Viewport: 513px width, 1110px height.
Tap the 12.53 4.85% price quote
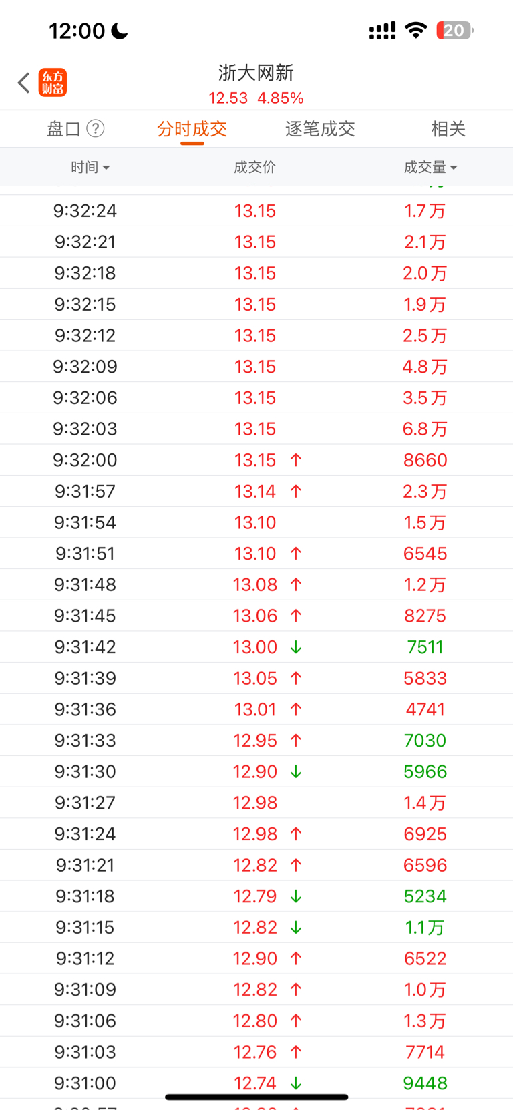pos(256,98)
